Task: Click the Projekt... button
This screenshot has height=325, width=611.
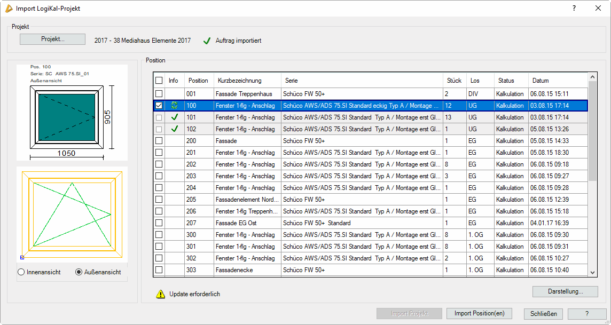Action: [x=52, y=39]
